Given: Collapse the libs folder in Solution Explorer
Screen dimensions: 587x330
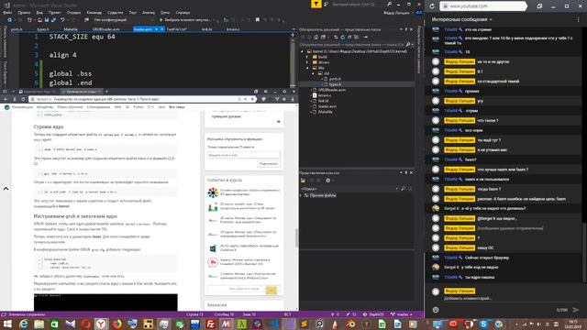Looking at the screenshot, I should 308,68.
